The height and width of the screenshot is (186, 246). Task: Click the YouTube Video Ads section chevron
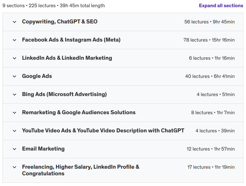click(14, 131)
